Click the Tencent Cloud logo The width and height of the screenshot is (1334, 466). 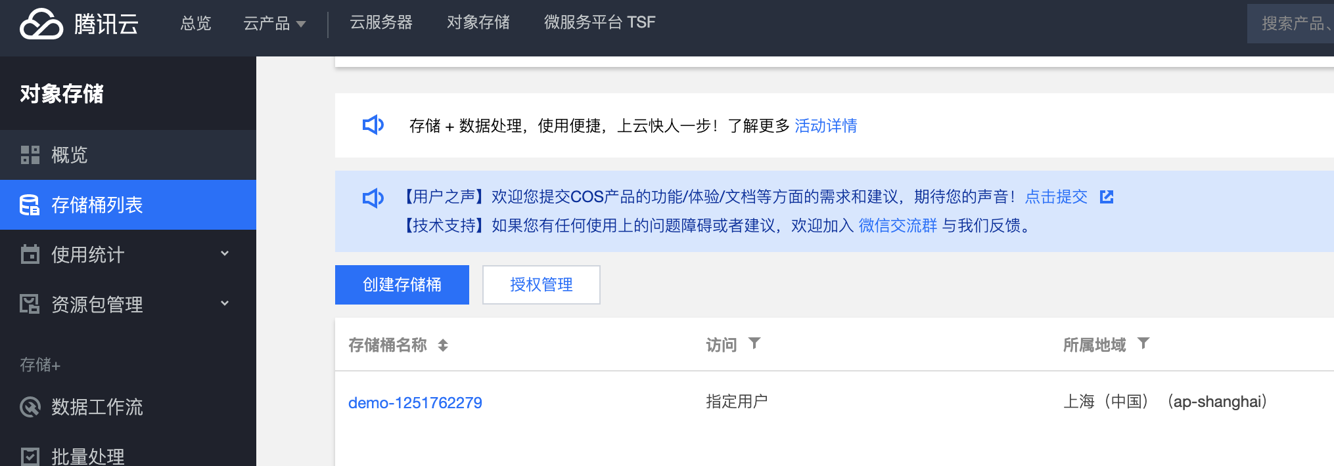point(79,24)
